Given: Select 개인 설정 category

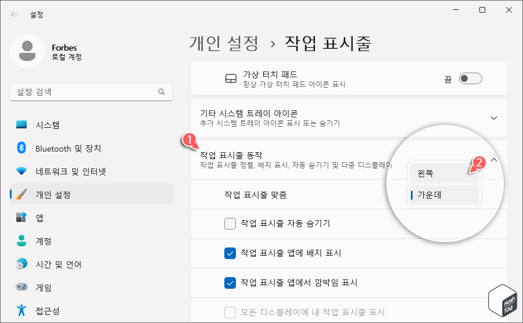Looking at the screenshot, I should coord(91,195).
